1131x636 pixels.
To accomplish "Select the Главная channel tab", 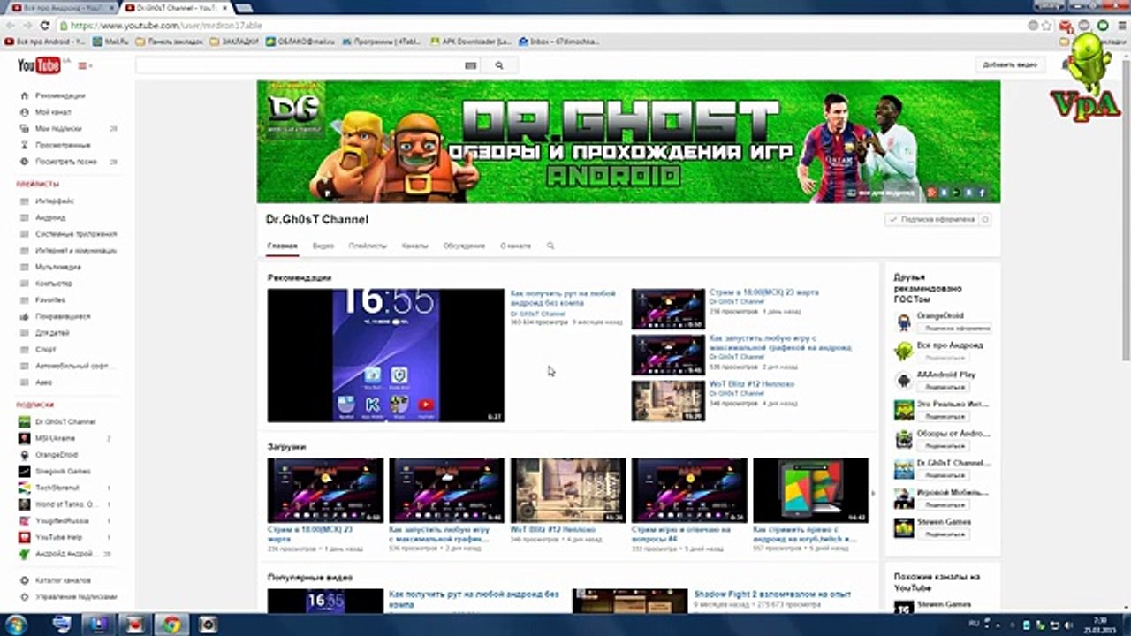I will [x=283, y=246].
